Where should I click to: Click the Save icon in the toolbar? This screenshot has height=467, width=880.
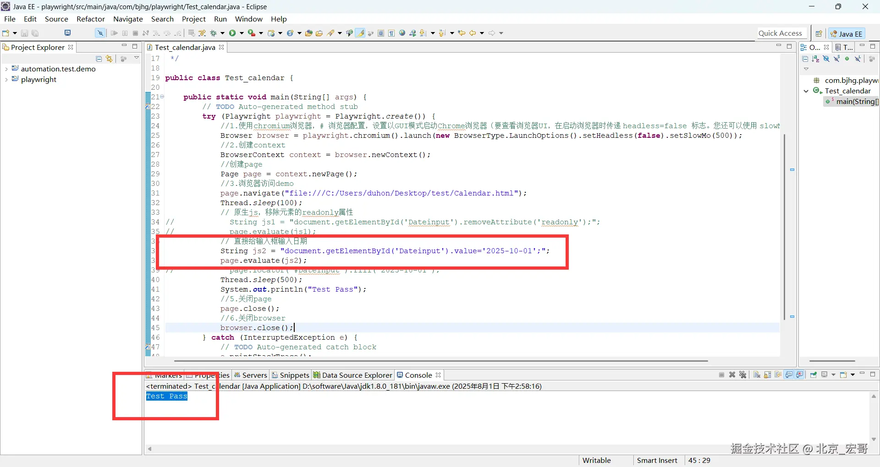(x=24, y=33)
